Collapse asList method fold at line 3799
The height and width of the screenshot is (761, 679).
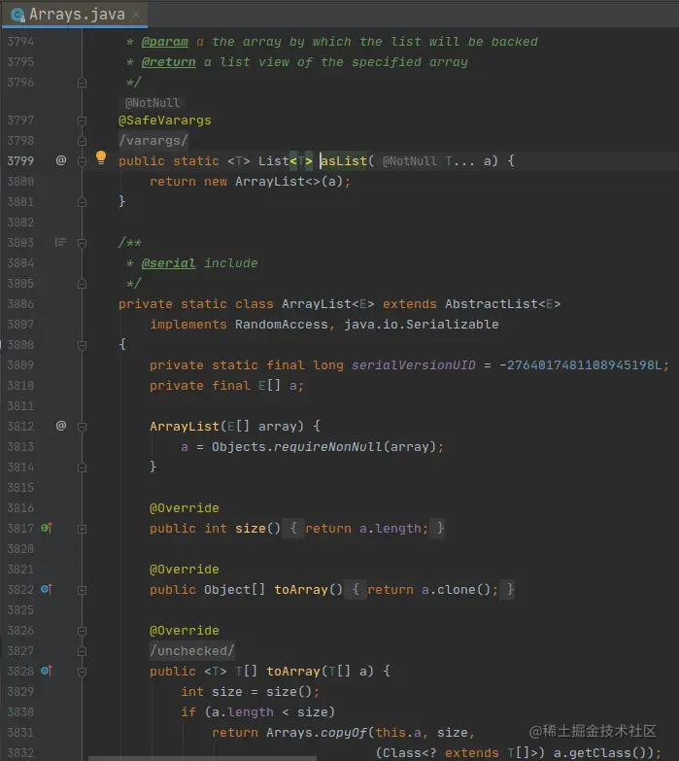pyautogui.click(x=82, y=161)
